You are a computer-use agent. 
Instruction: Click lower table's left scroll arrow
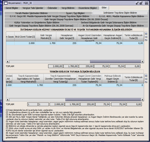[8, 100]
